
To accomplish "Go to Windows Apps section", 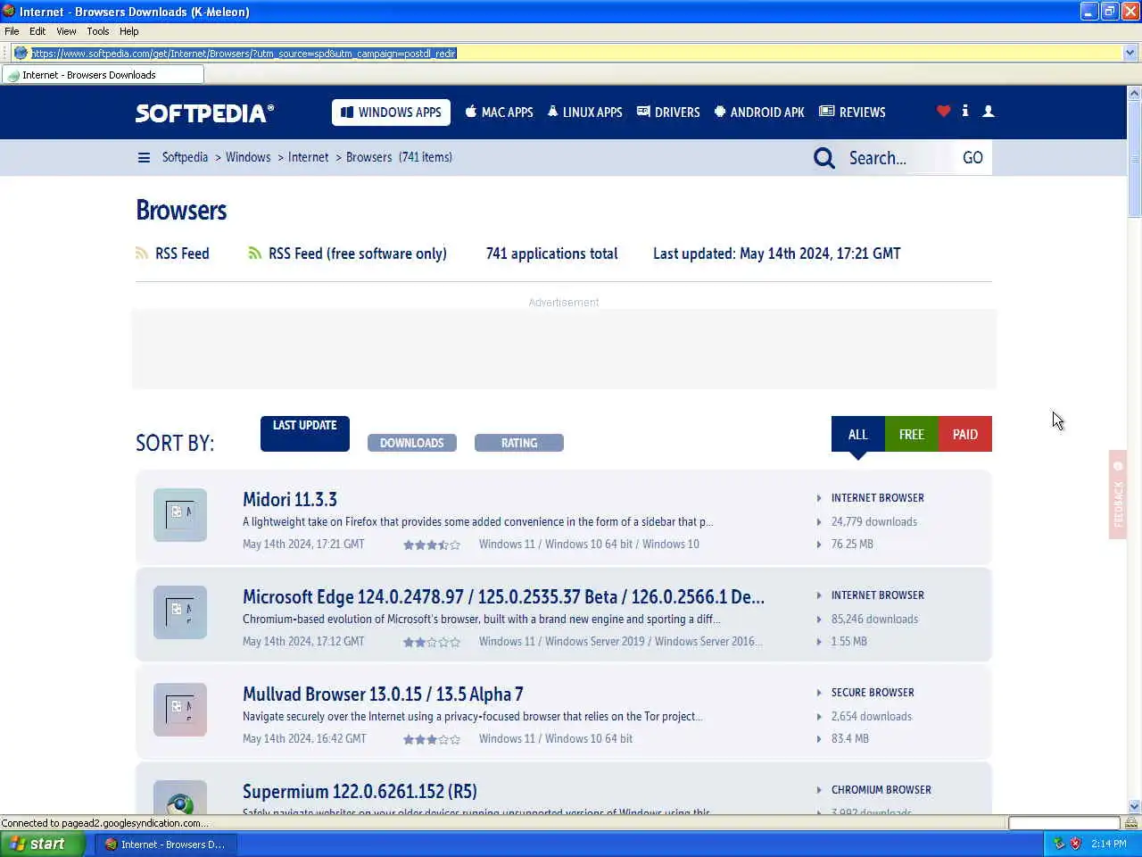I will click(391, 112).
